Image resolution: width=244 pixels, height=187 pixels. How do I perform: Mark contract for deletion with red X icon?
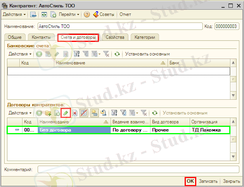tap(75, 113)
